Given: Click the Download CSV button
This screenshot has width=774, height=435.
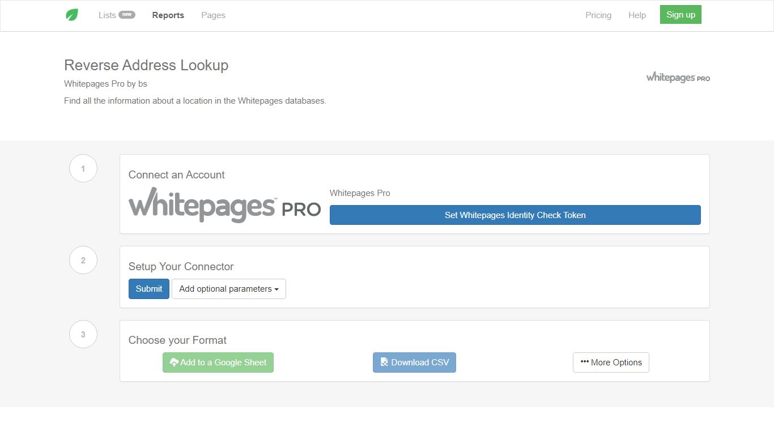Looking at the screenshot, I should click(x=414, y=362).
